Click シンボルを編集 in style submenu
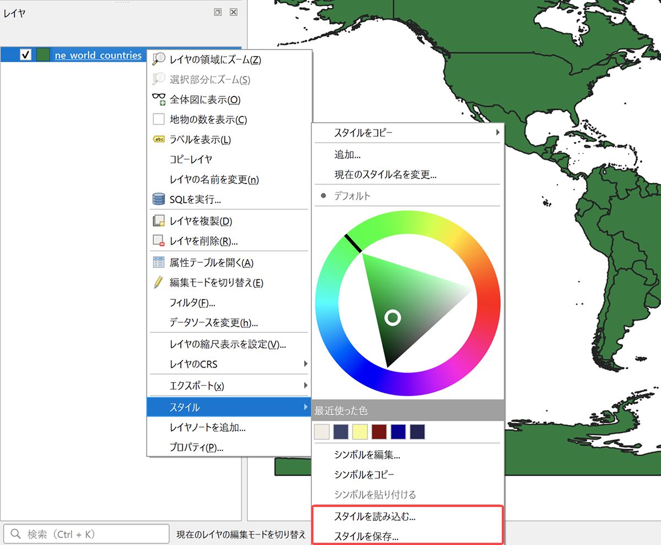Viewport: 661px width, 545px height. [367, 455]
